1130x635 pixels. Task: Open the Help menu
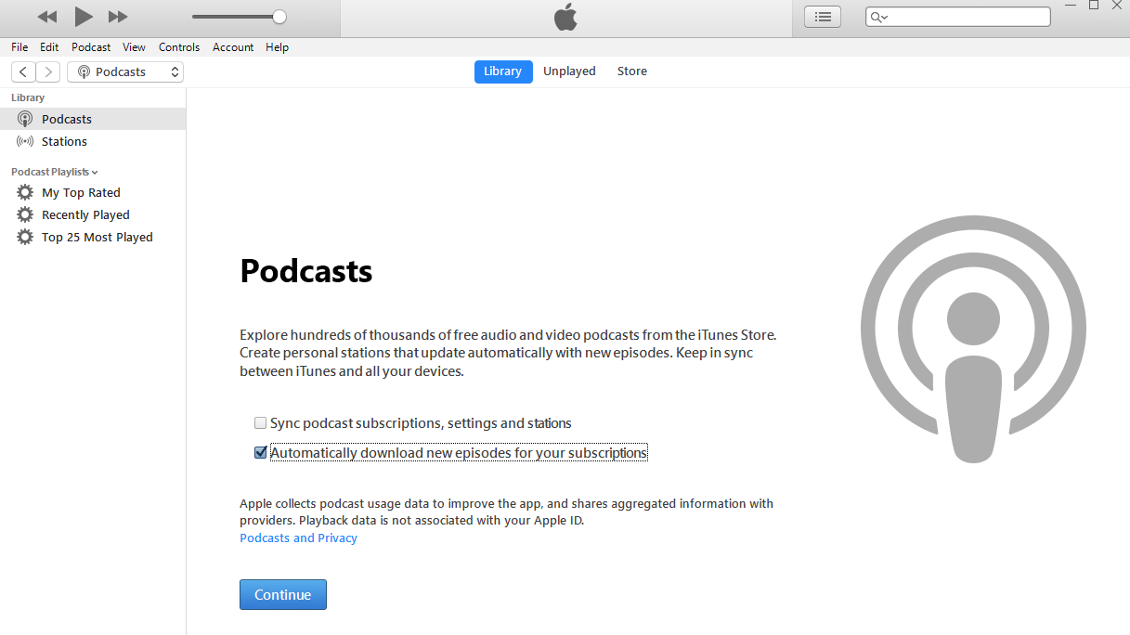[x=277, y=47]
